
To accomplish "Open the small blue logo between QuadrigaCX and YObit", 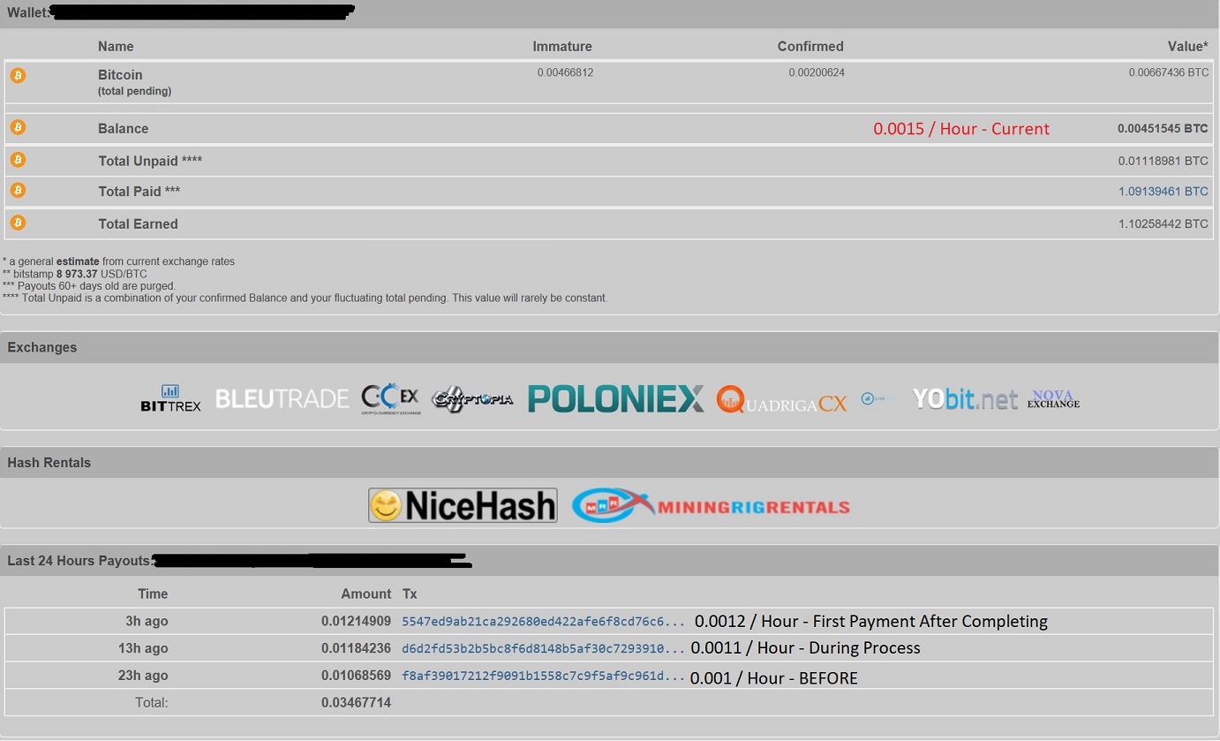I will (x=879, y=399).
